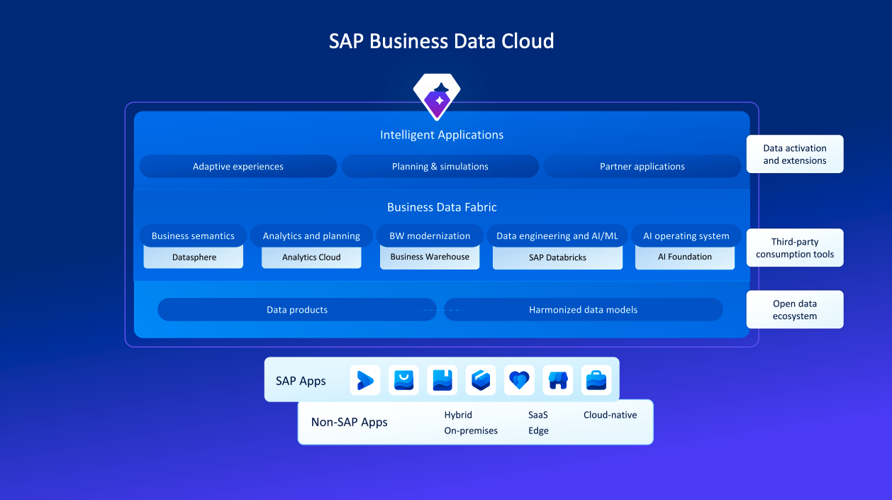Click the package box SAP app icon
892x500 pixels.
point(481,380)
